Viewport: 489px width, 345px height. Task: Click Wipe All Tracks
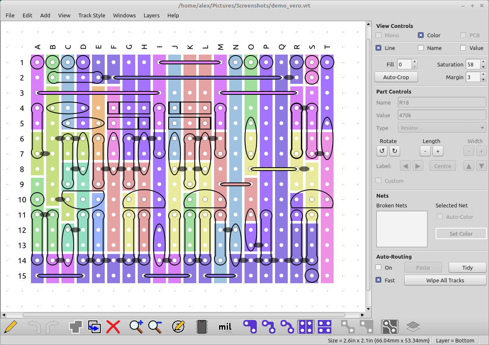tap(445, 280)
